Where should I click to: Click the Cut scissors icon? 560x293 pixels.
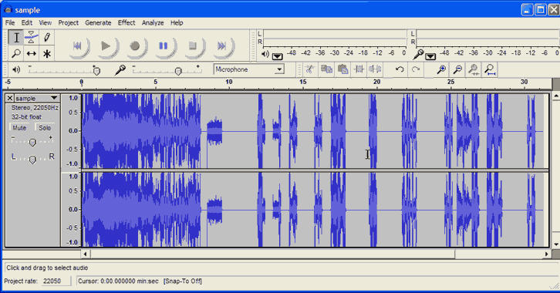tap(310, 69)
